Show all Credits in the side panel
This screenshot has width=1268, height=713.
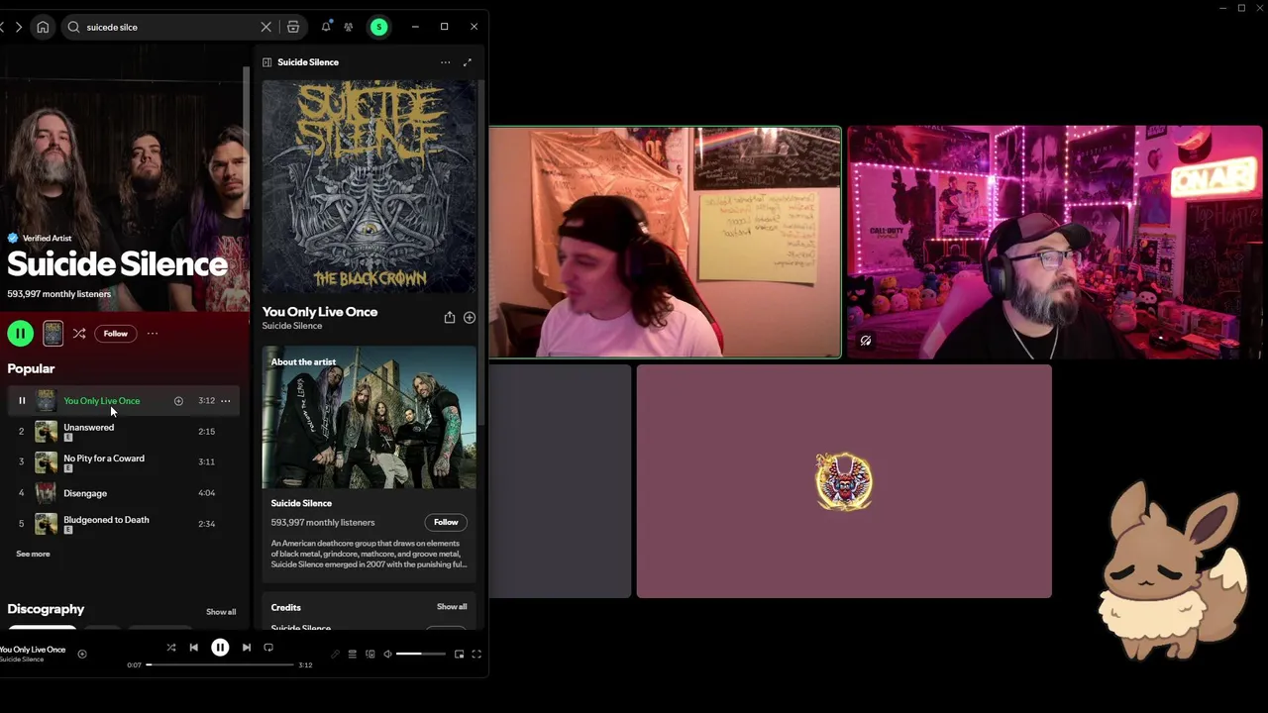click(452, 607)
